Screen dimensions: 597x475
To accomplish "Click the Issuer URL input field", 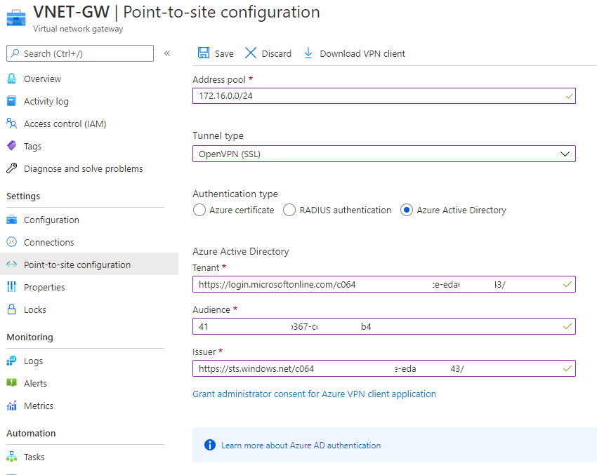I will click(383, 368).
